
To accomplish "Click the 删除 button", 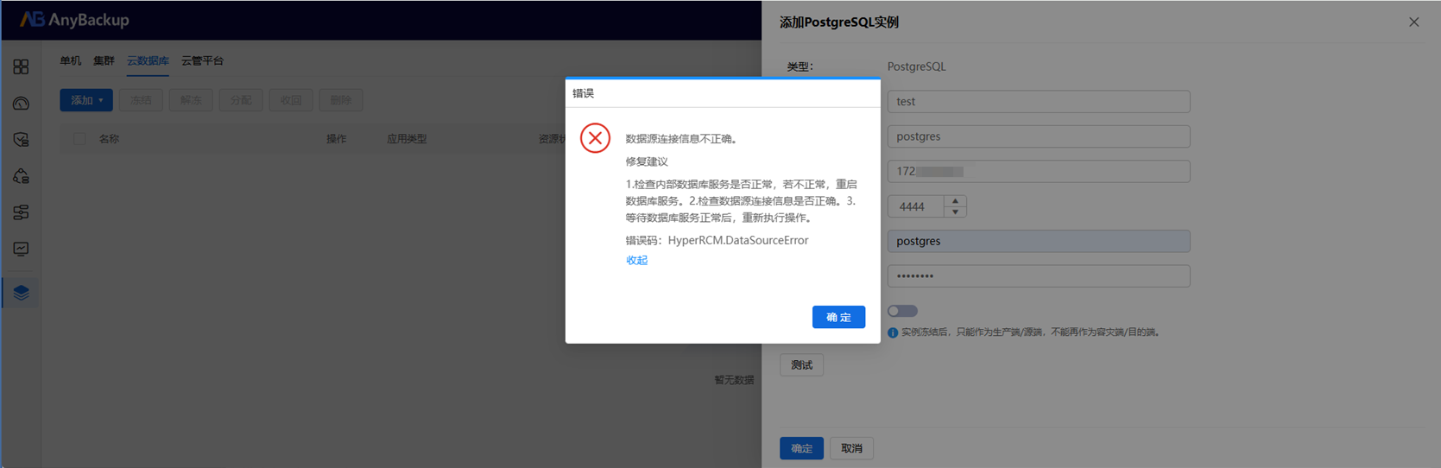I will [x=341, y=100].
